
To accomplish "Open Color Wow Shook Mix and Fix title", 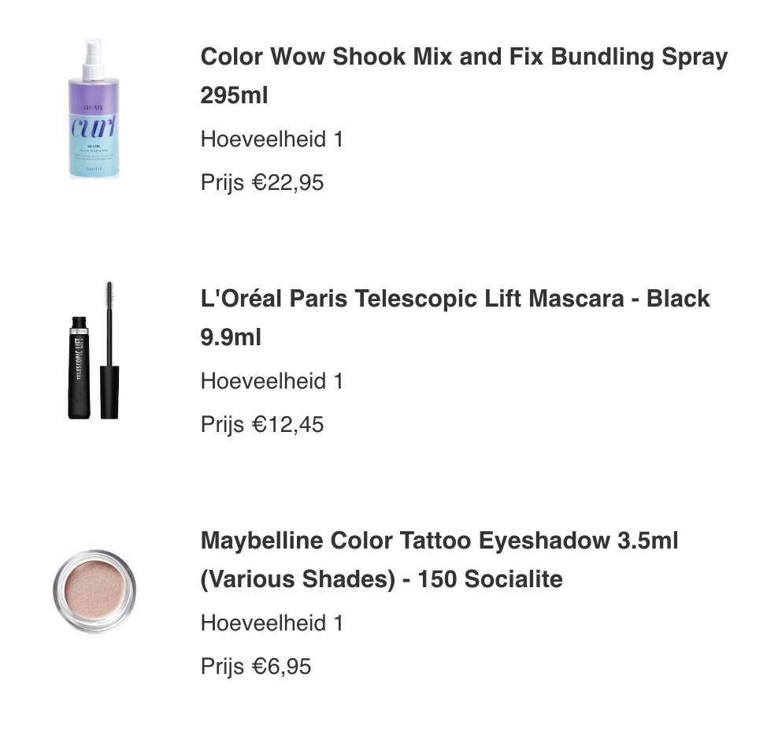I will point(464,56).
